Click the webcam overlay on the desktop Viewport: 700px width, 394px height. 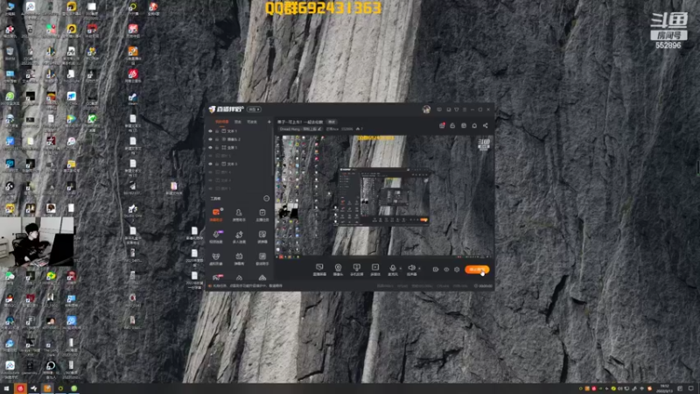pyautogui.click(x=37, y=242)
